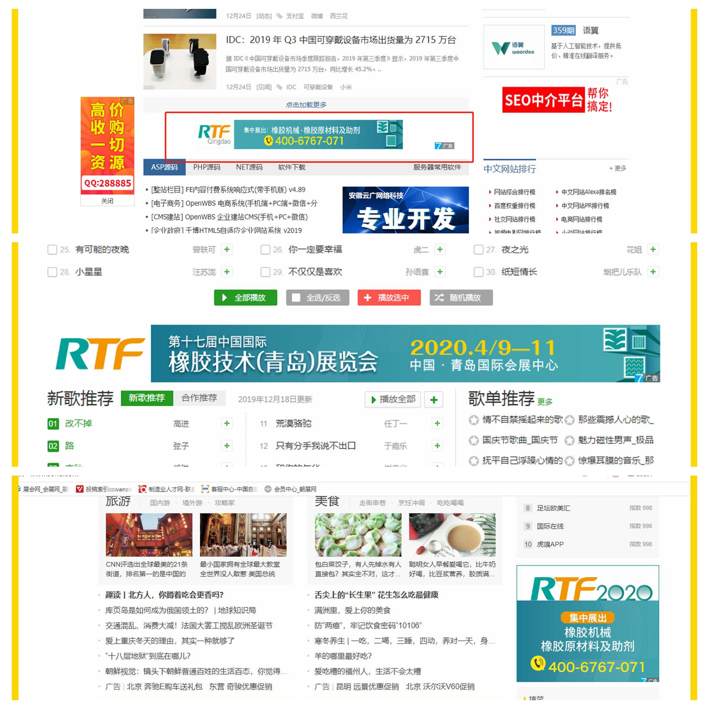Click the plus icon beside 播放全部
The height and width of the screenshot is (709, 709).
pos(434,400)
